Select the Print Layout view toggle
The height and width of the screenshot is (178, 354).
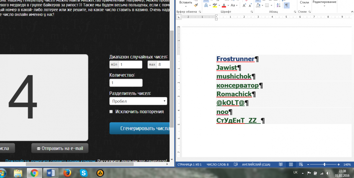point(291,164)
